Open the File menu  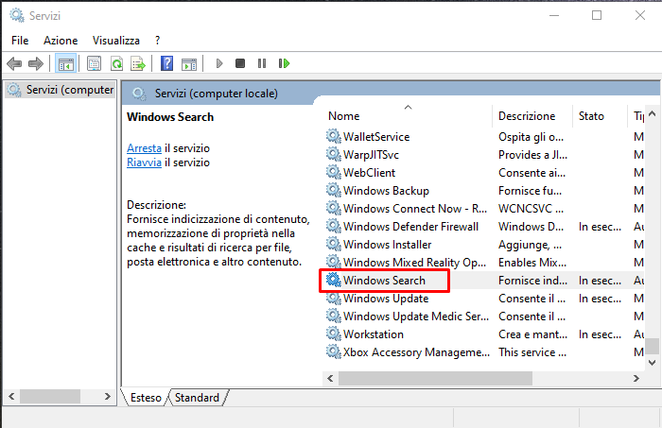(x=20, y=41)
